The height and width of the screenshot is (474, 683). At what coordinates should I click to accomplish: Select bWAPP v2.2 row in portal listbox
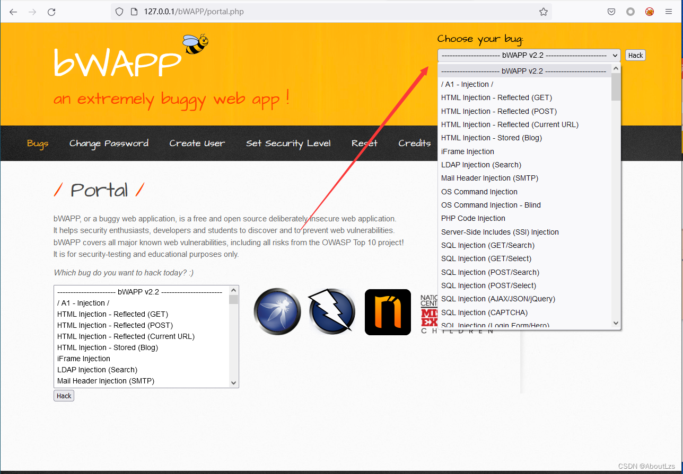pos(142,292)
